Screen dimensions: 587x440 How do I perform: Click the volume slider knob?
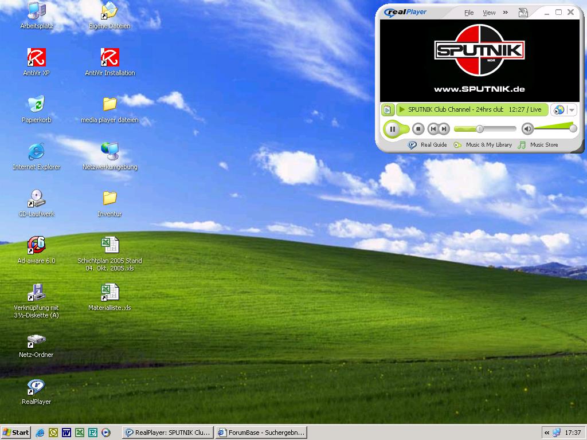(573, 129)
